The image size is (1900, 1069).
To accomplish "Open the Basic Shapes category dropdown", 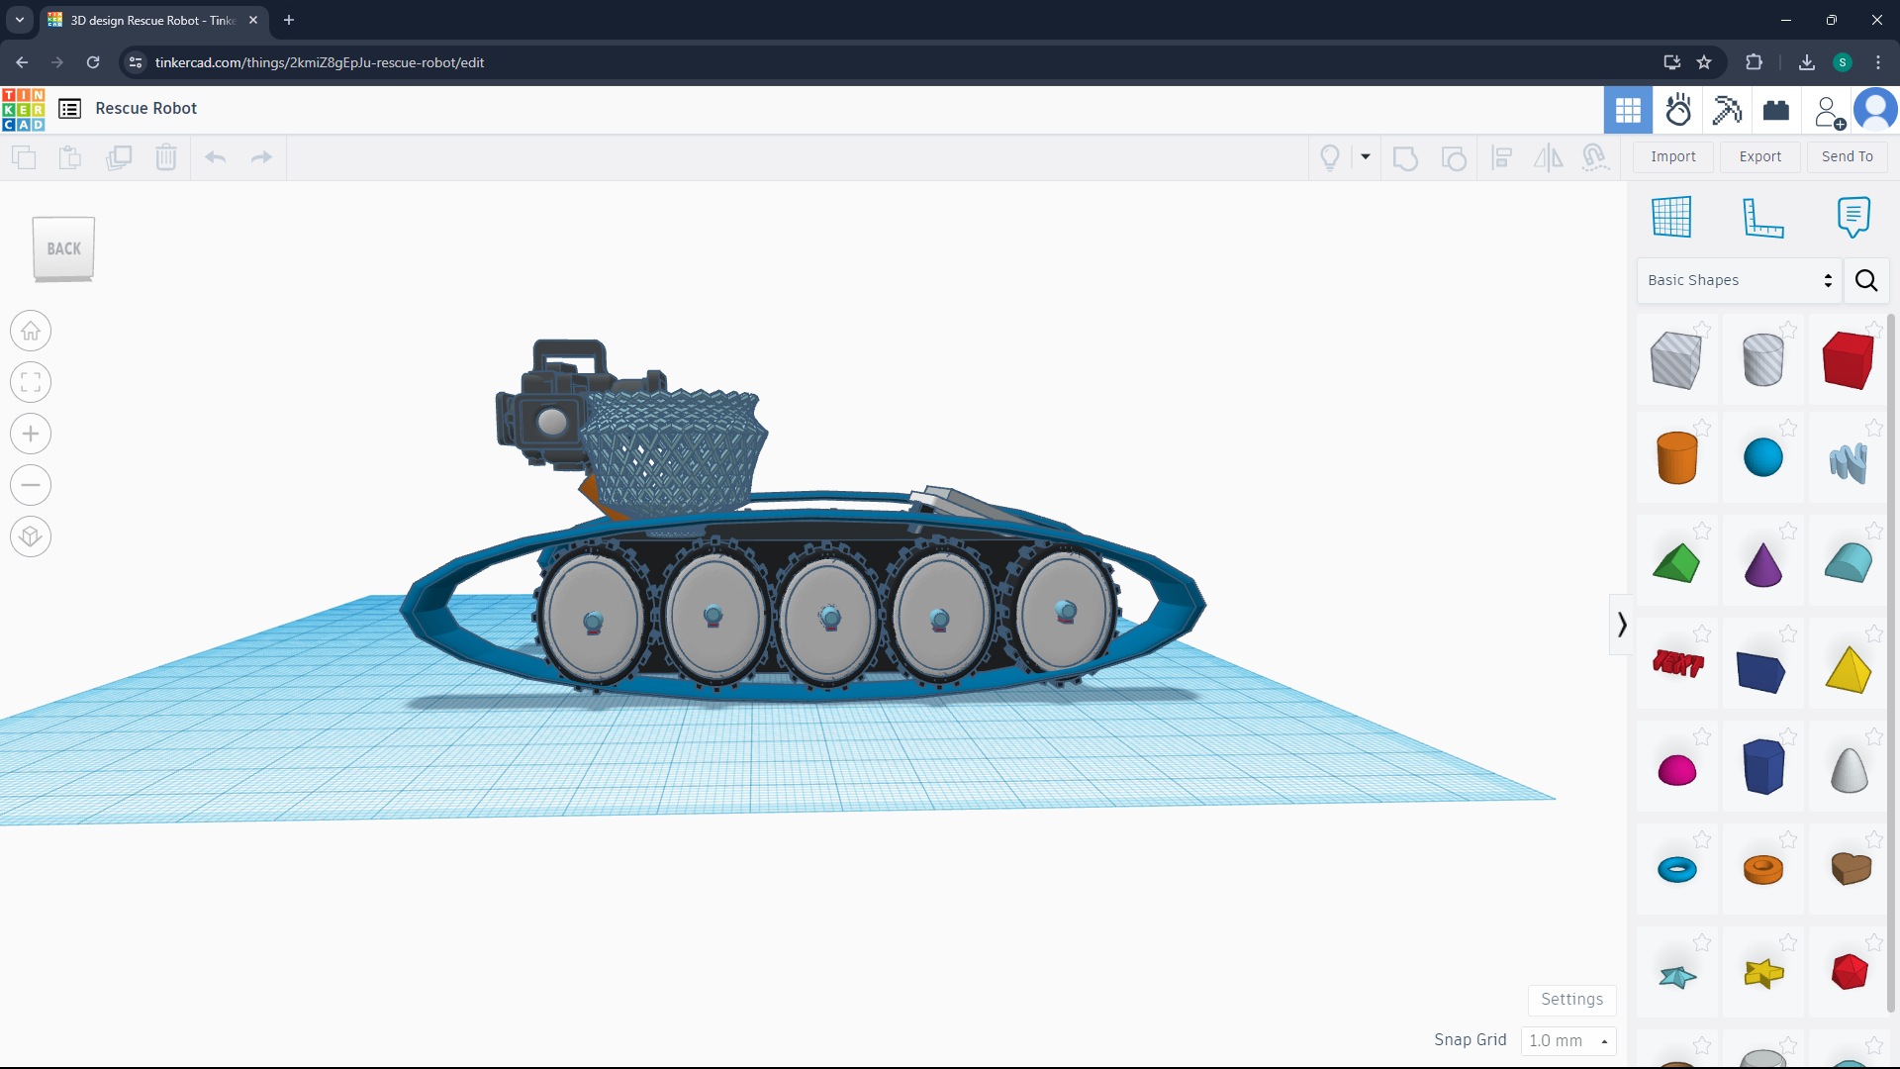I will coord(1739,280).
